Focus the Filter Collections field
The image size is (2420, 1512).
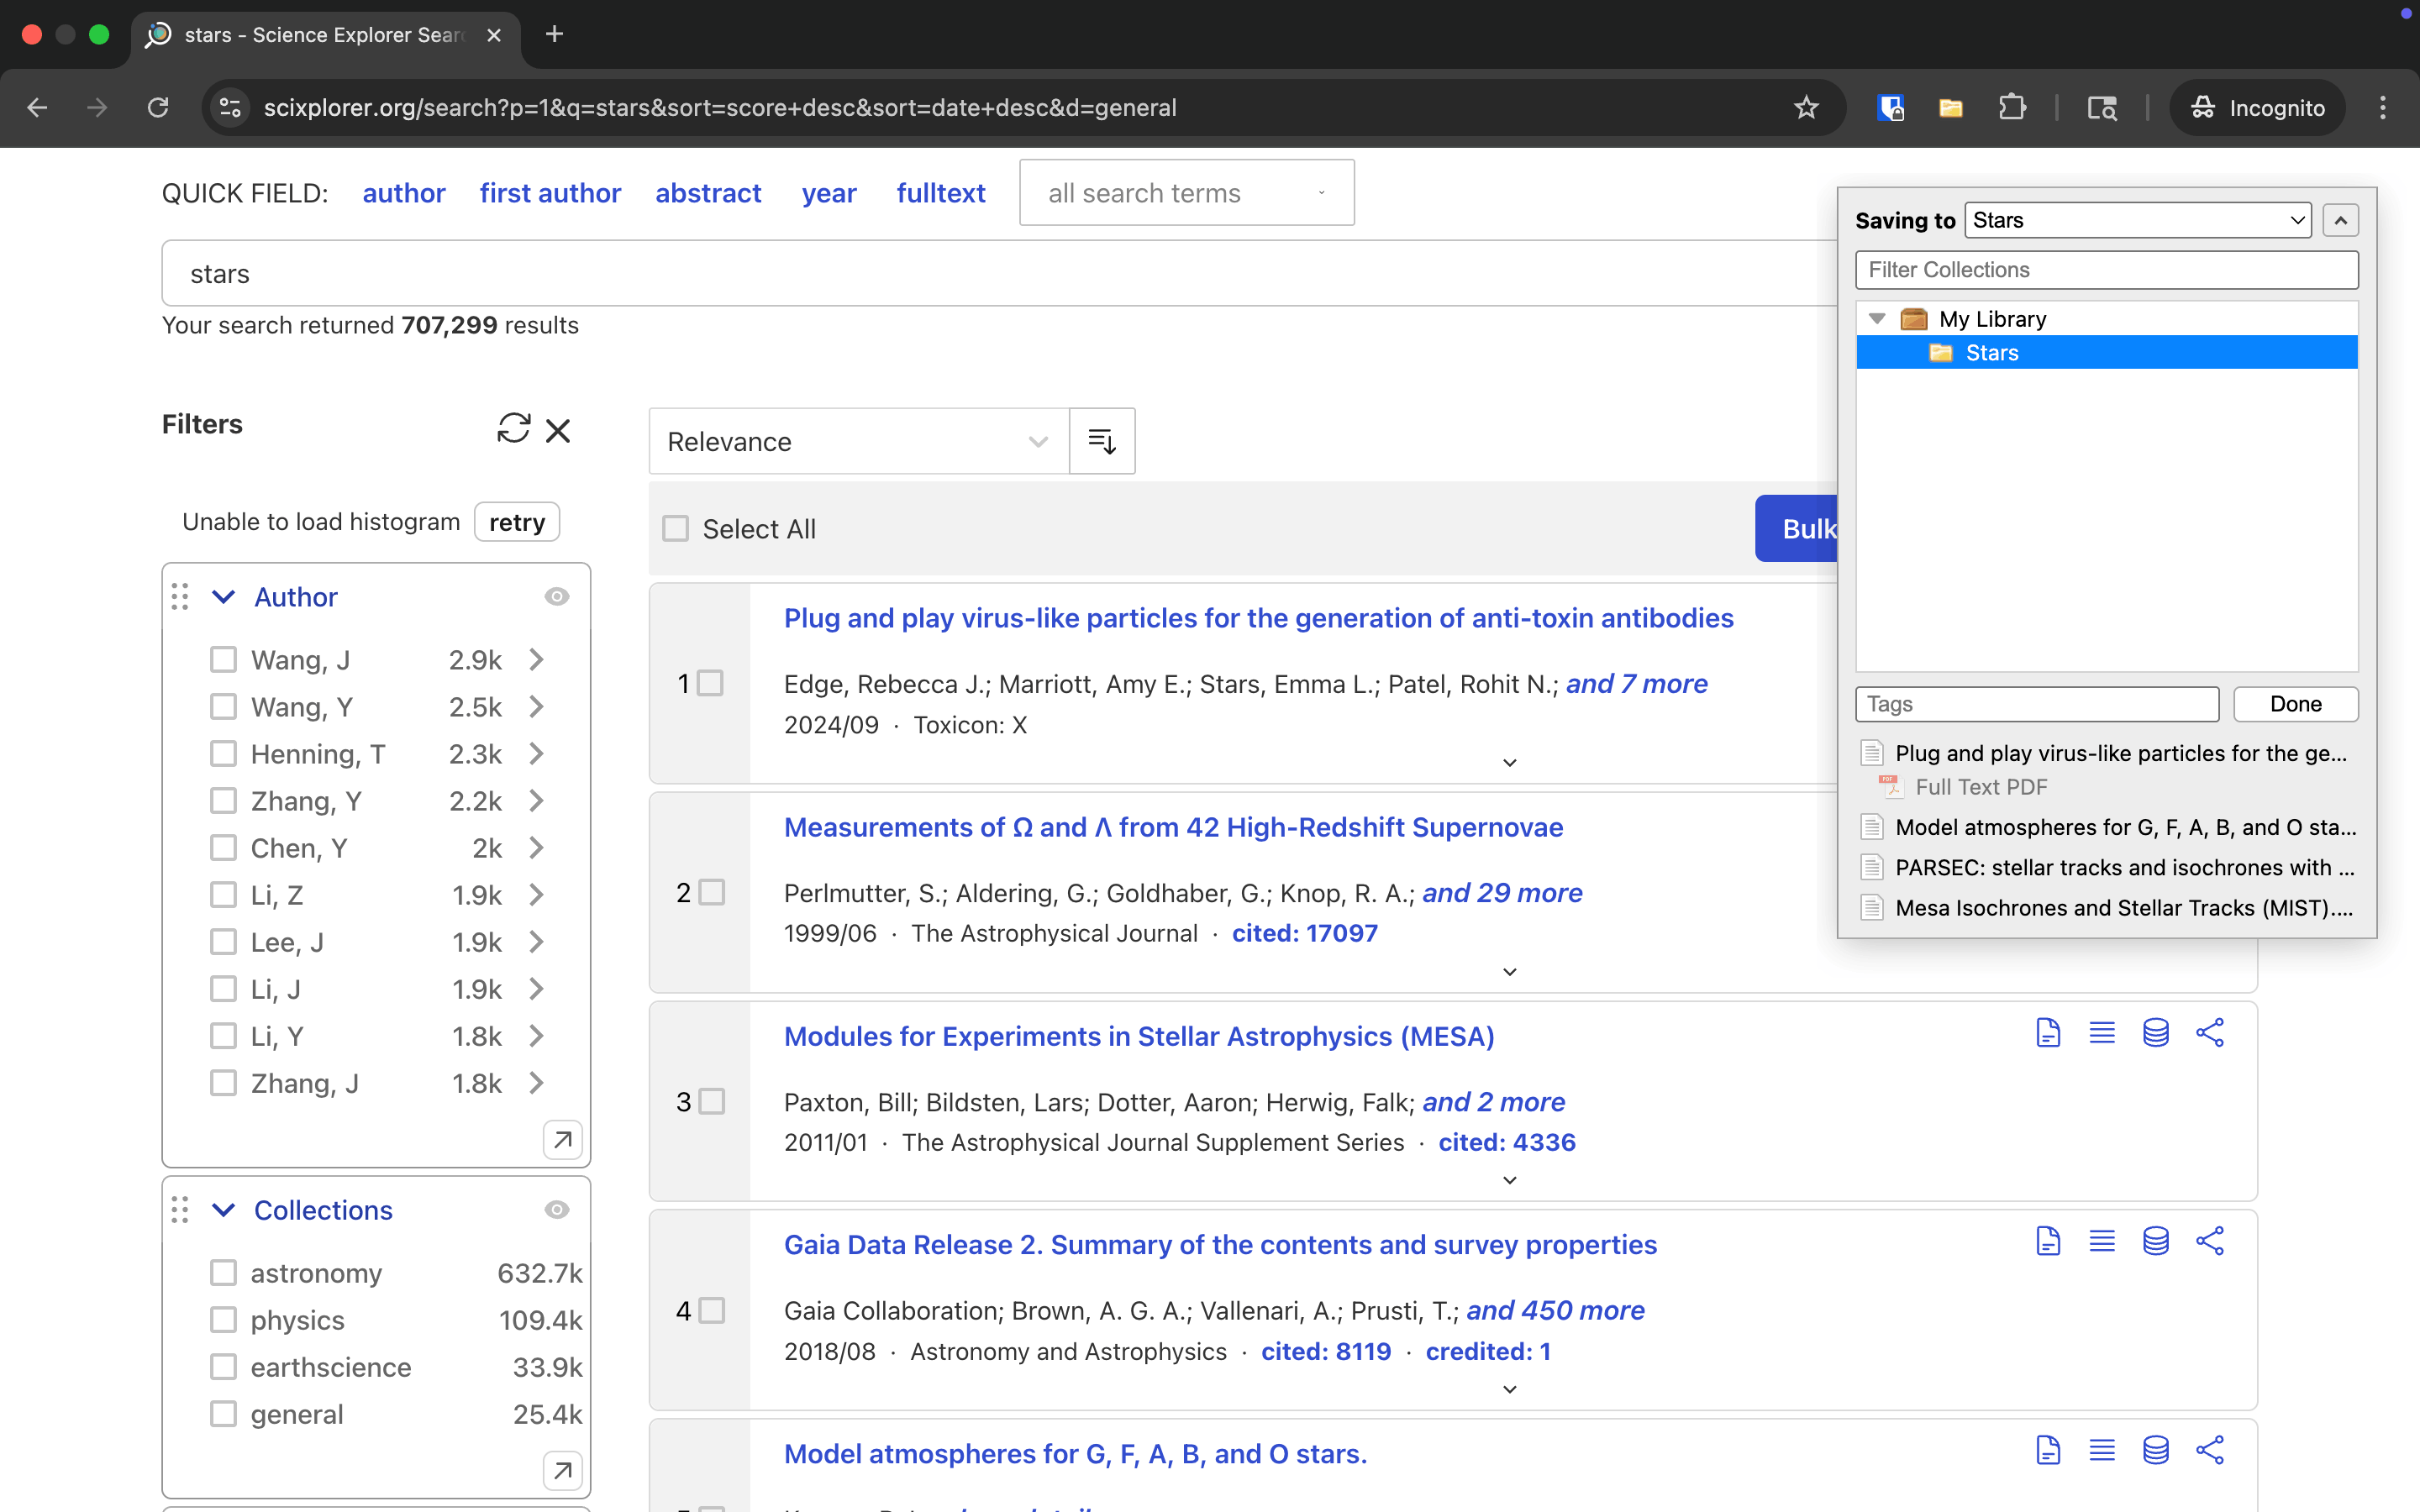(2107, 270)
